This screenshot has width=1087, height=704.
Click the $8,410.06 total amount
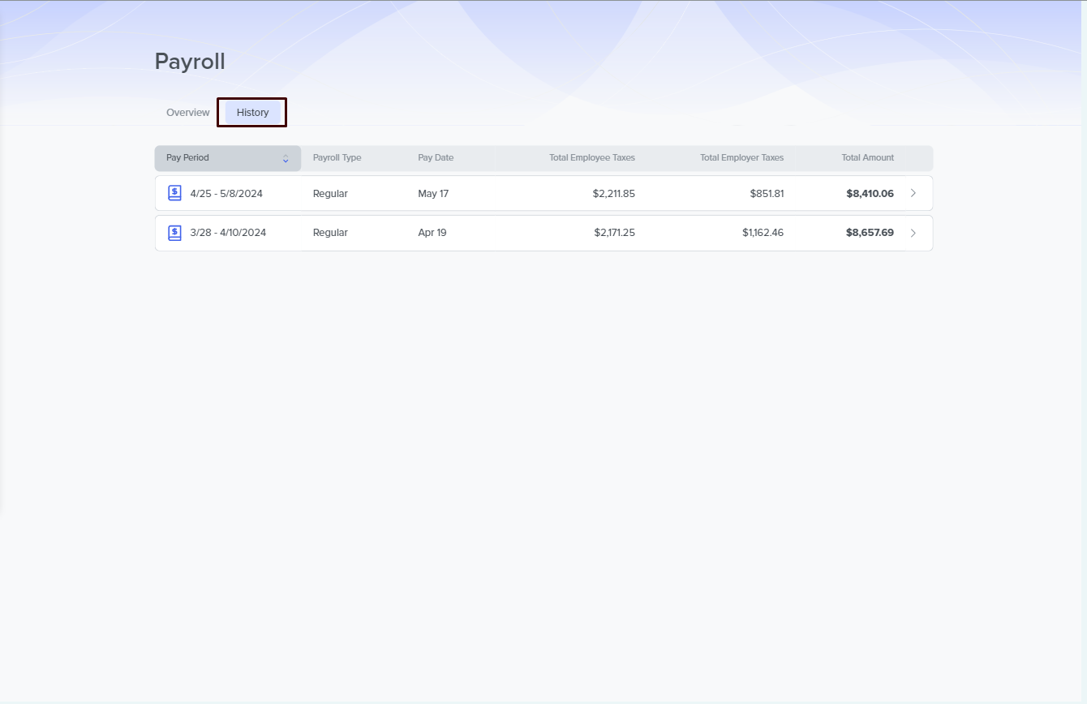point(870,194)
